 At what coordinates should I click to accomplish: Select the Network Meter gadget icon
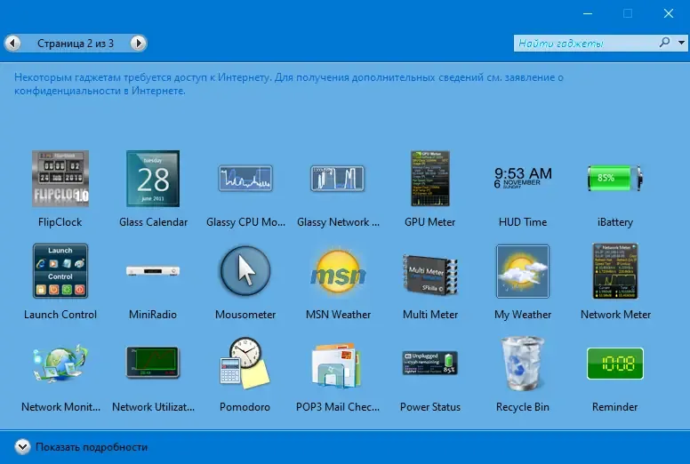tap(615, 271)
